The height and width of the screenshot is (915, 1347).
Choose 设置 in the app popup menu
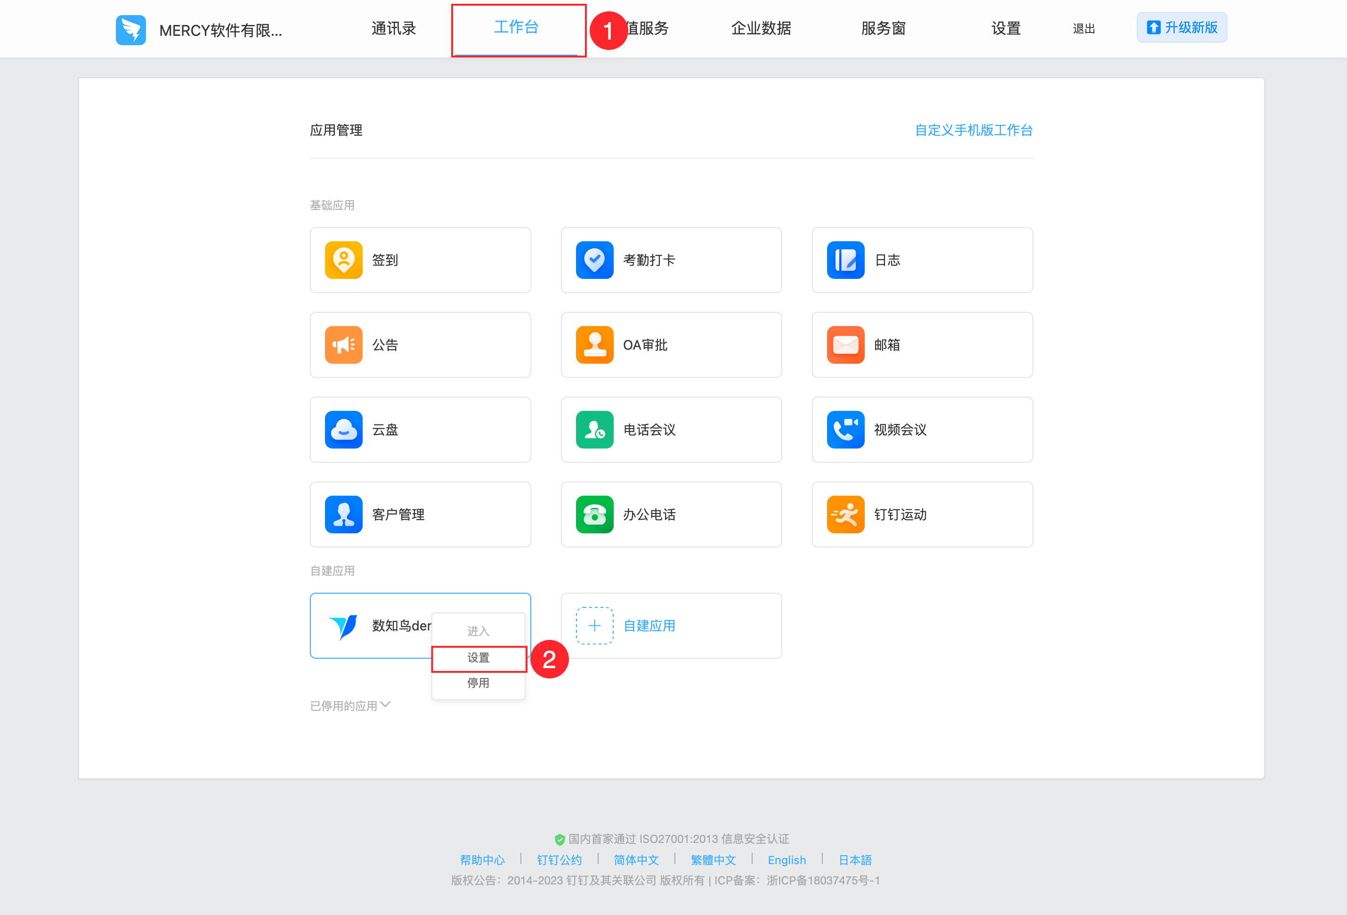478,658
